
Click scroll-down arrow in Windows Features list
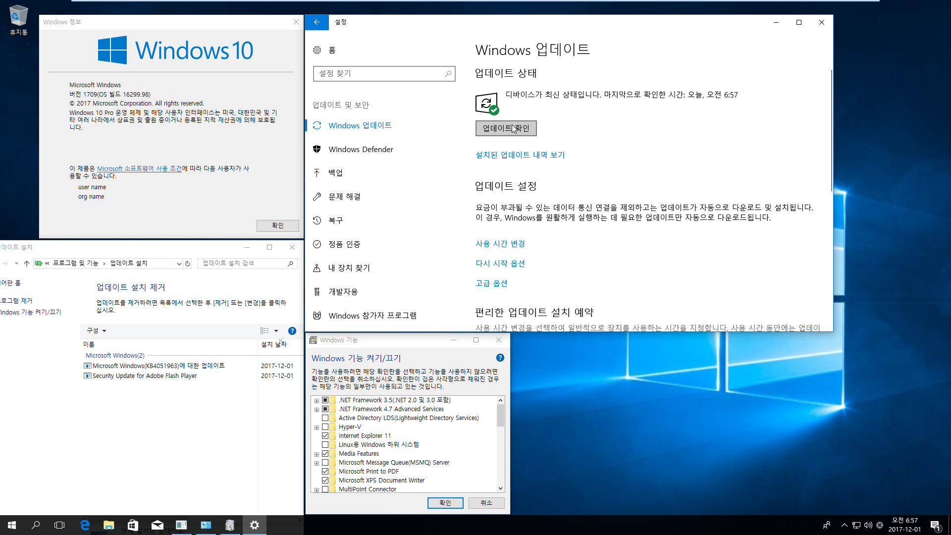coord(500,488)
